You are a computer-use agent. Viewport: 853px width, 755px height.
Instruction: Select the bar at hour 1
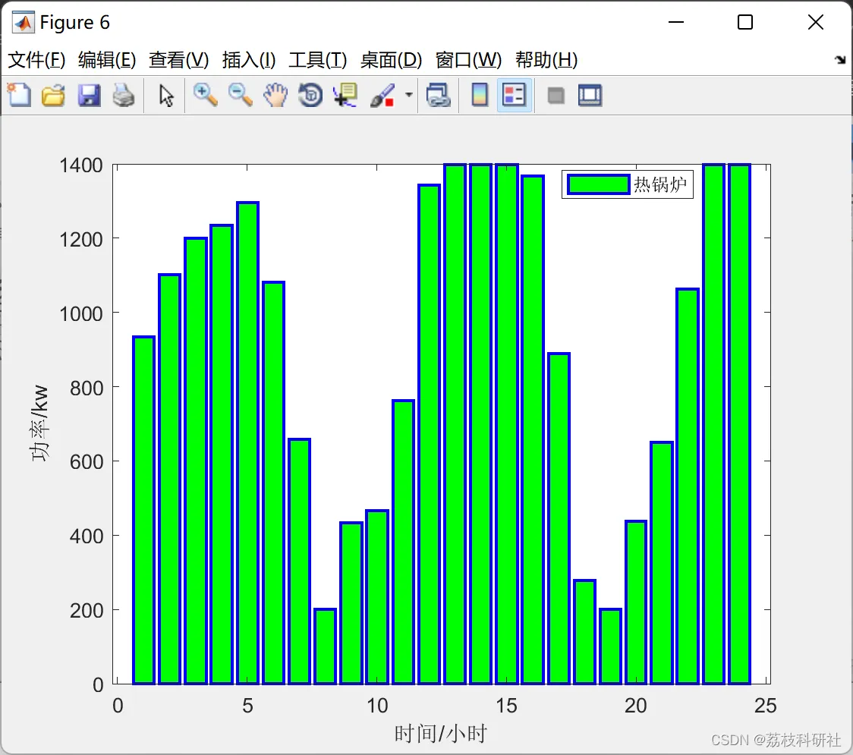(143, 510)
